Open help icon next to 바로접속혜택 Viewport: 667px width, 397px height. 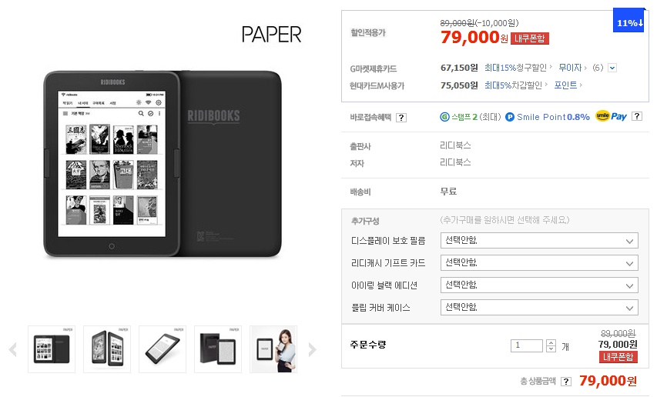[401, 118]
